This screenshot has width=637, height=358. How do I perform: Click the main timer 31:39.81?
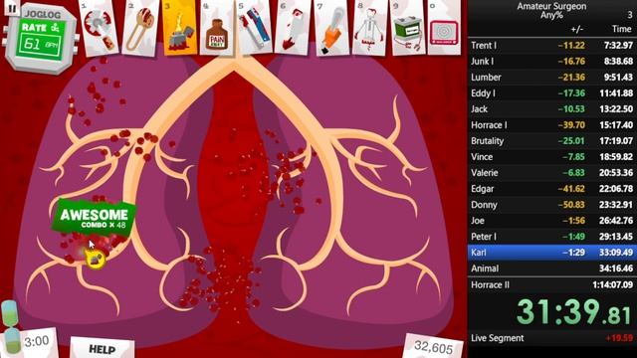[x=574, y=311]
